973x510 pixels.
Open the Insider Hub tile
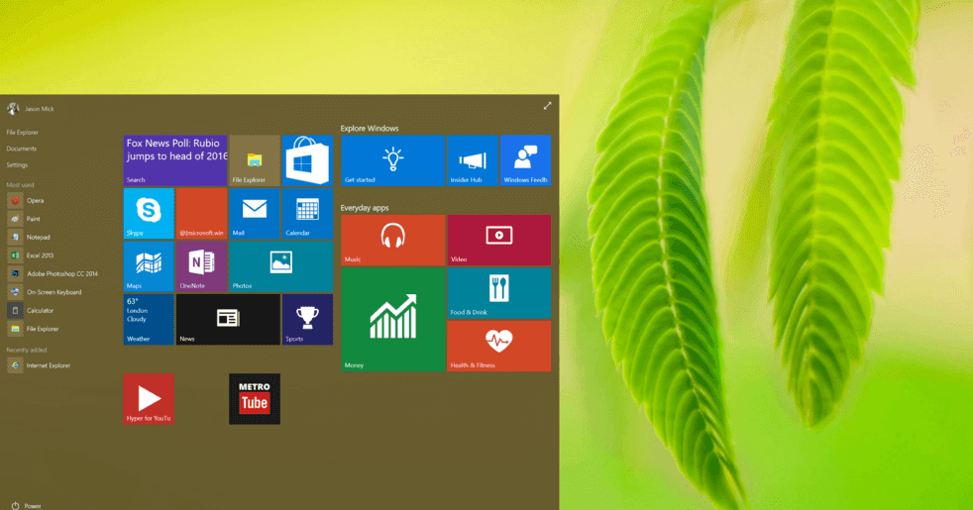[x=473, y=160]
